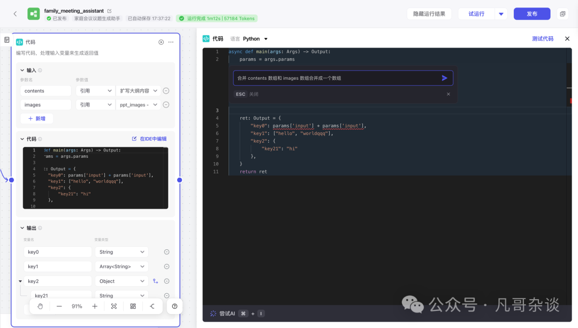Screen dimensions: 578x328
Task: Click the green workflow app logo
Action: [34, 14]
